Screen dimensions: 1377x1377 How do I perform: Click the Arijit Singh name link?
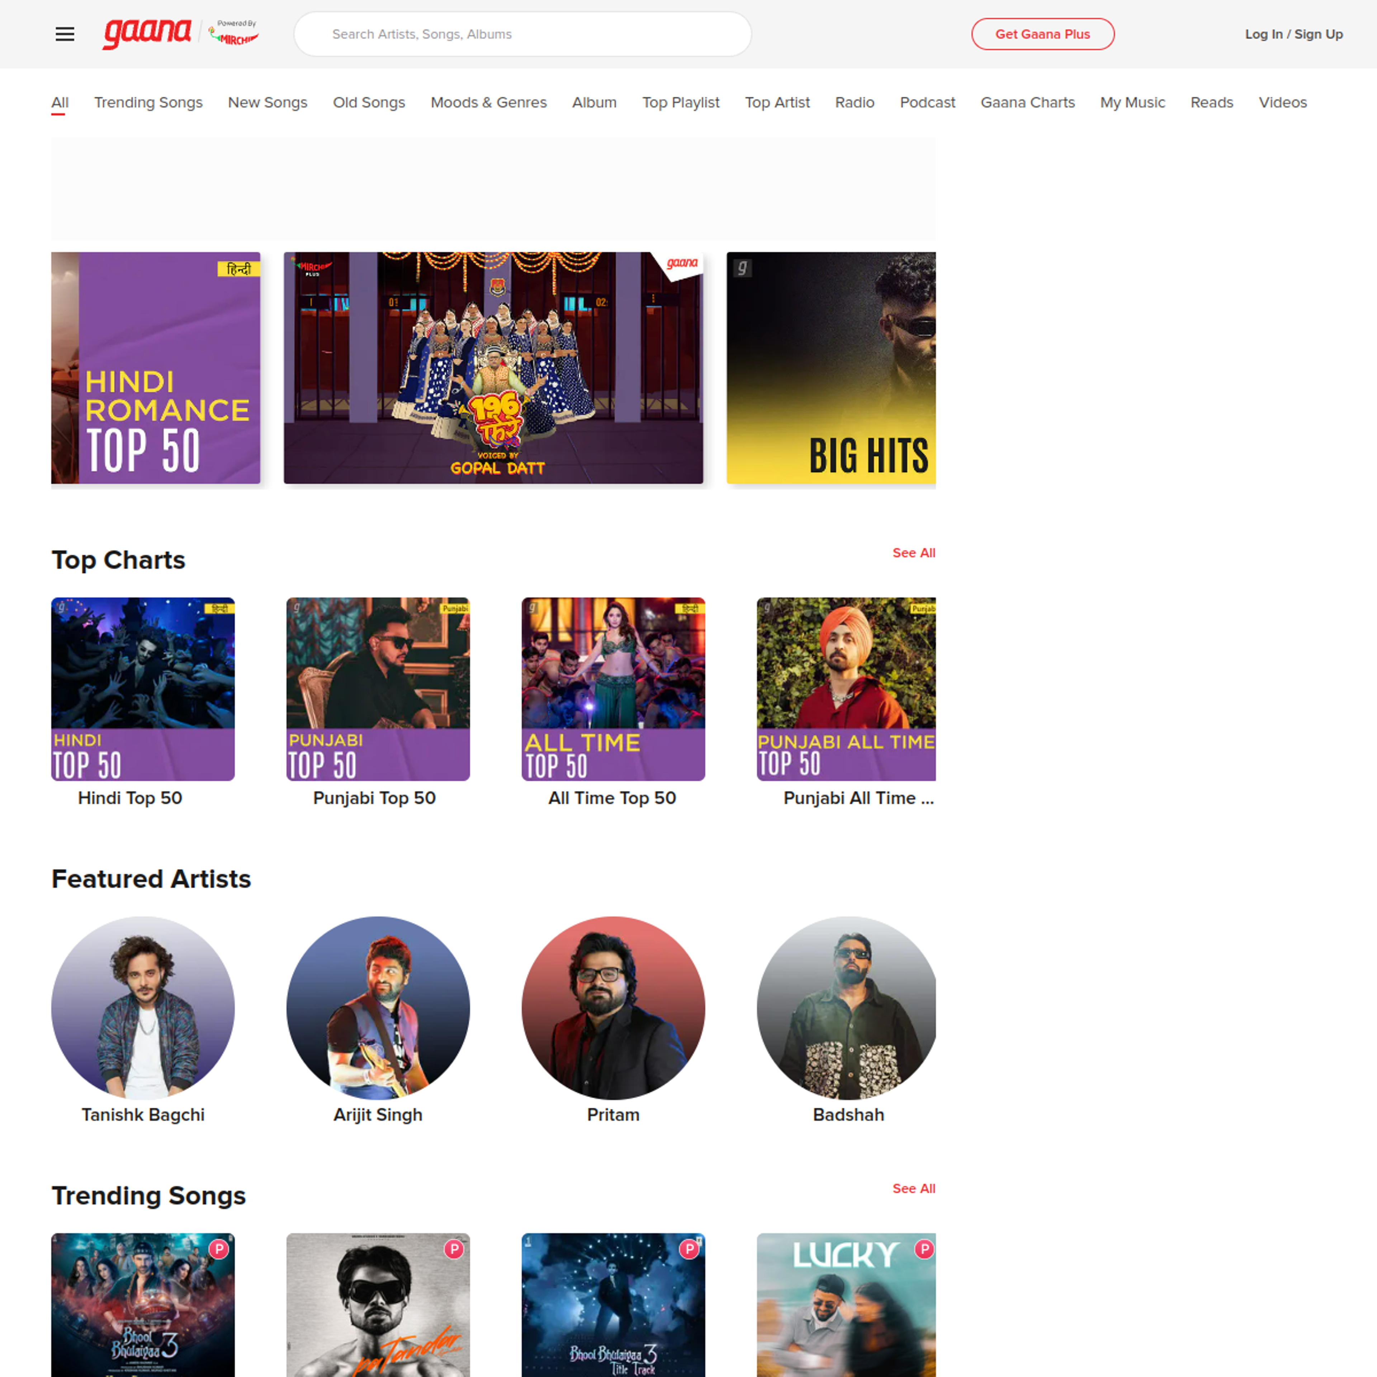pyautogui.click(x=378, y=1115)
